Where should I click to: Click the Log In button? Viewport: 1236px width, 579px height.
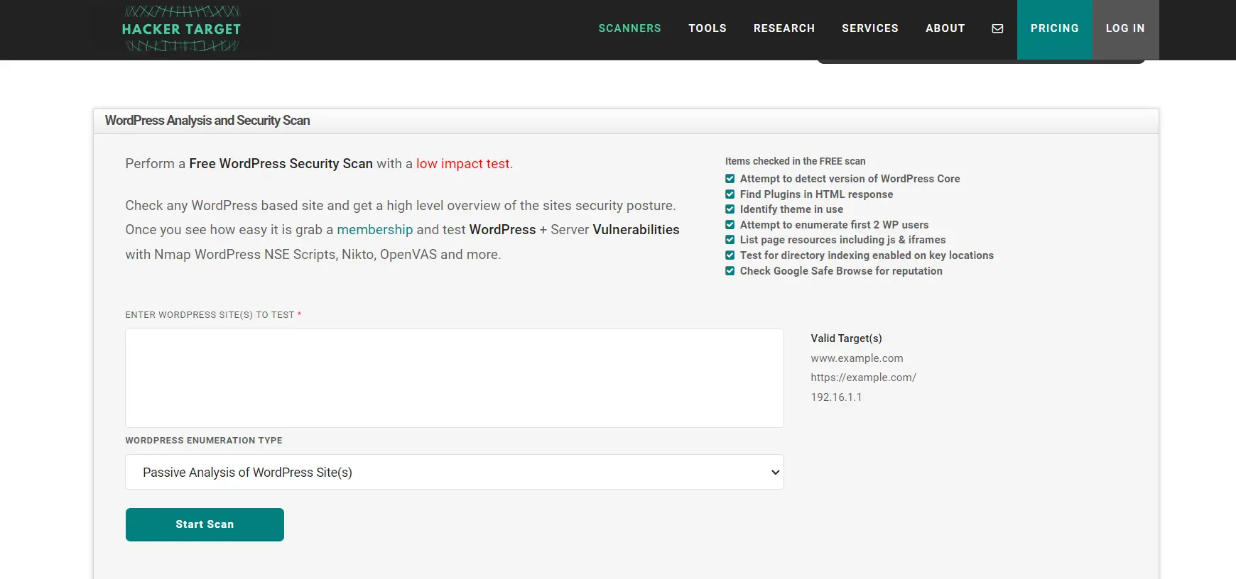click(x=1126, y=29)
